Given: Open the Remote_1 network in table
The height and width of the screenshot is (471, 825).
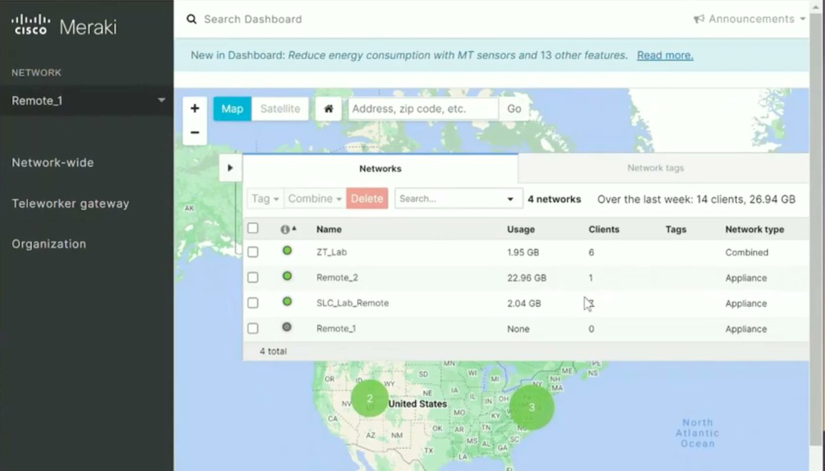Looking at the screenshot, I should pyautogui.click(x=336, y=328).
